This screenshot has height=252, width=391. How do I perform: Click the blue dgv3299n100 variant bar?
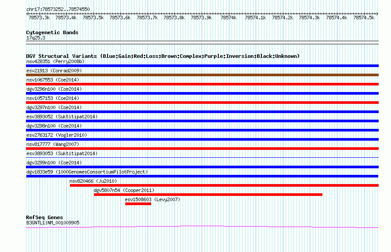click(x=202, y=167)
